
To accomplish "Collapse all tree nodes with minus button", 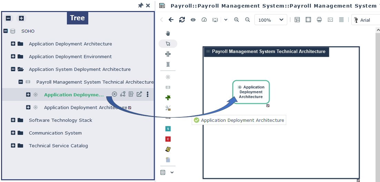I will pos(9,18).
